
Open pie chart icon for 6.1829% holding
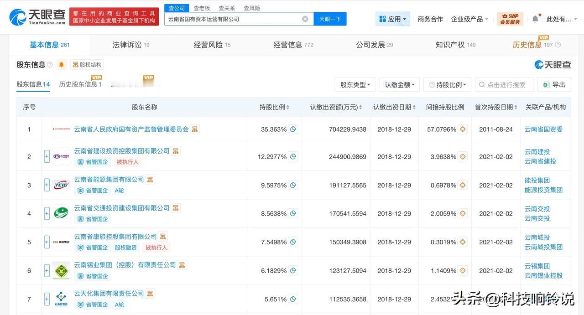point(293,271)
